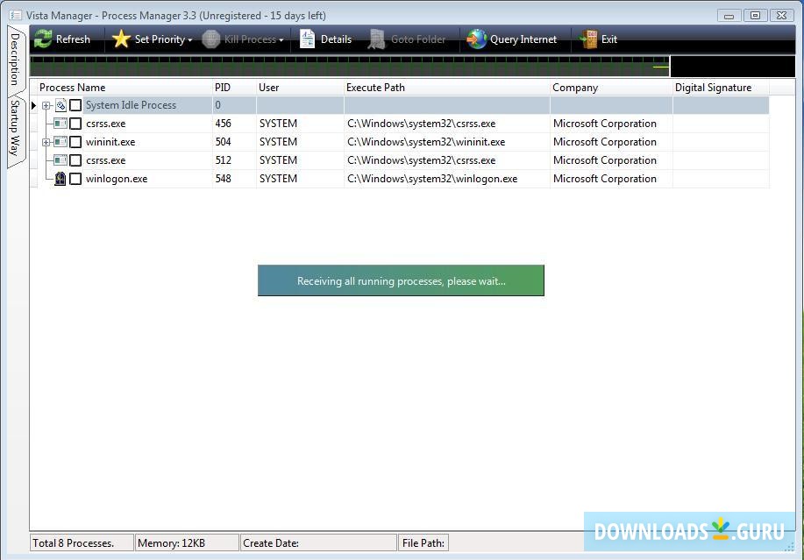Check the checkbox beside csrss.exe PID 456

point(75,124)
